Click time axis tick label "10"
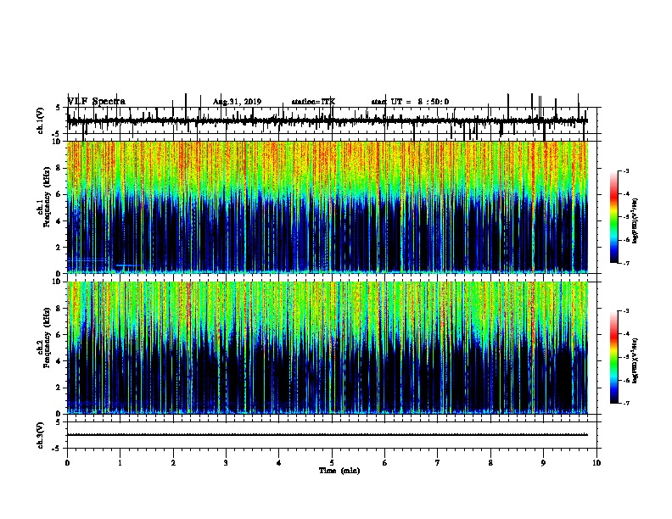The width and height of the screenshot is (672, 519). [596, 463]
